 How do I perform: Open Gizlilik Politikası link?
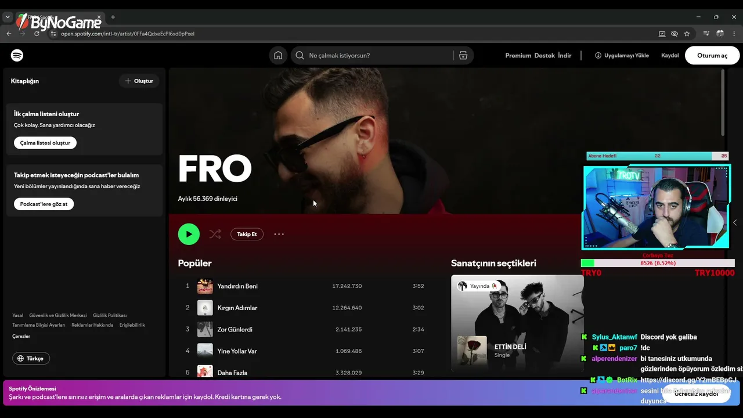[x=110, y=315]
